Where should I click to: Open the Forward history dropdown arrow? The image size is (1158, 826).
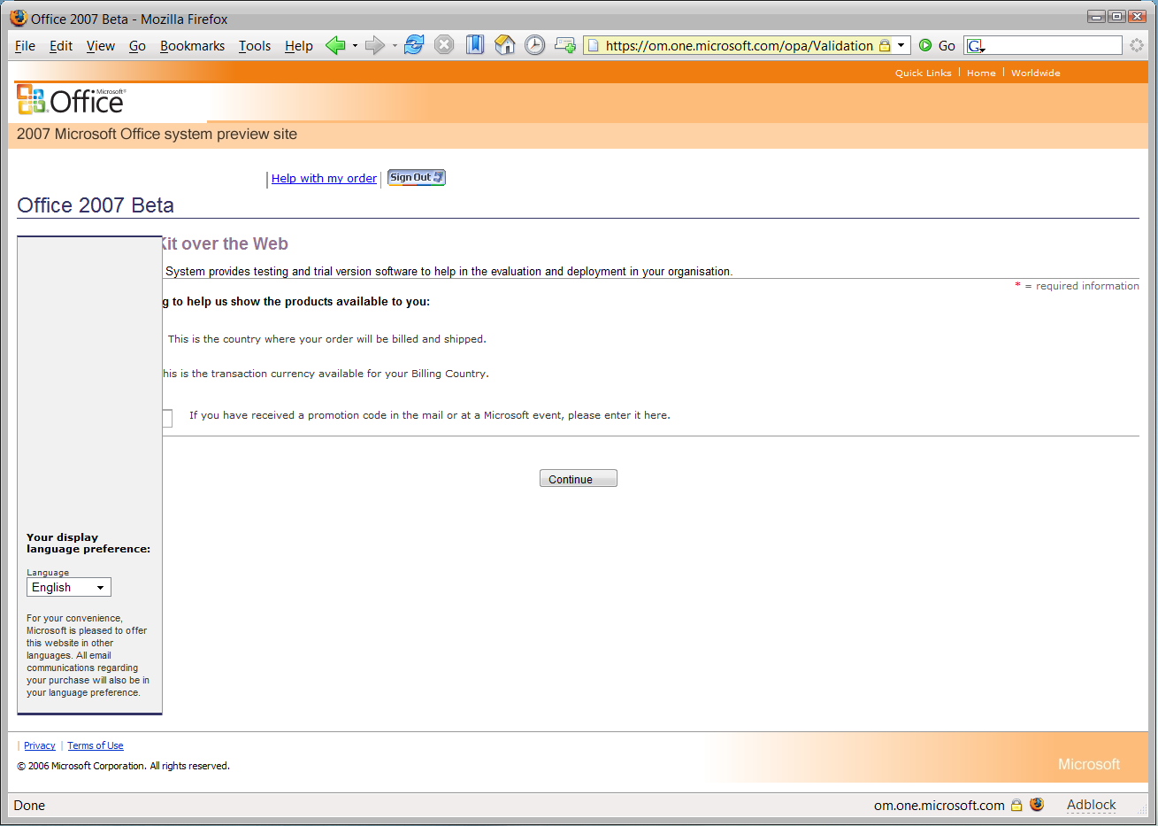point(395,46)
